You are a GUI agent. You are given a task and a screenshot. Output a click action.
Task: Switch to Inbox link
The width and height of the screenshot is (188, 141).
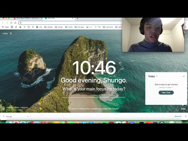(x=166, y=88)
